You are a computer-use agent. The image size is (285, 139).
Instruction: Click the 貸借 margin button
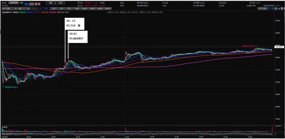click(x=51, y=3)
